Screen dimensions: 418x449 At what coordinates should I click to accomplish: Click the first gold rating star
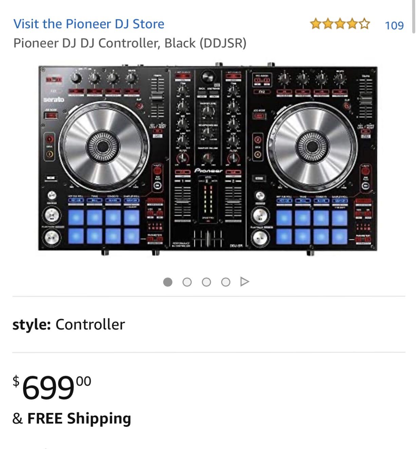pos(316,24)
